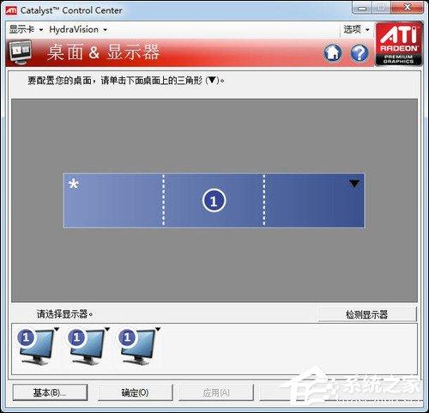Open help with the question mark icon
429x413 pixels.
(x=360, y=53)
